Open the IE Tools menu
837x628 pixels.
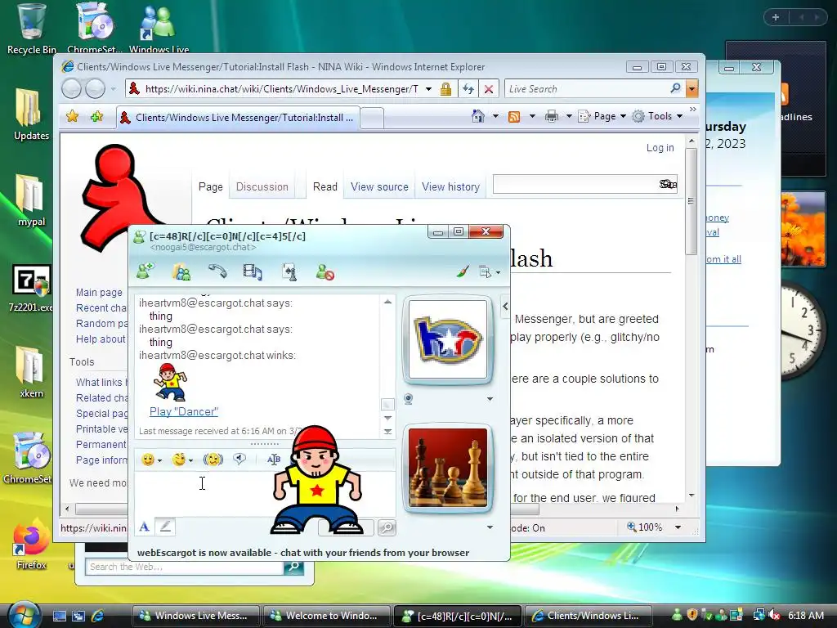click(657, 116)
